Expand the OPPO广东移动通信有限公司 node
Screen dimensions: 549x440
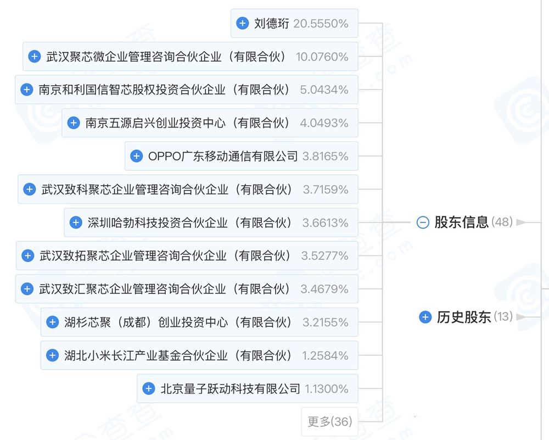(x=136, y=155)
